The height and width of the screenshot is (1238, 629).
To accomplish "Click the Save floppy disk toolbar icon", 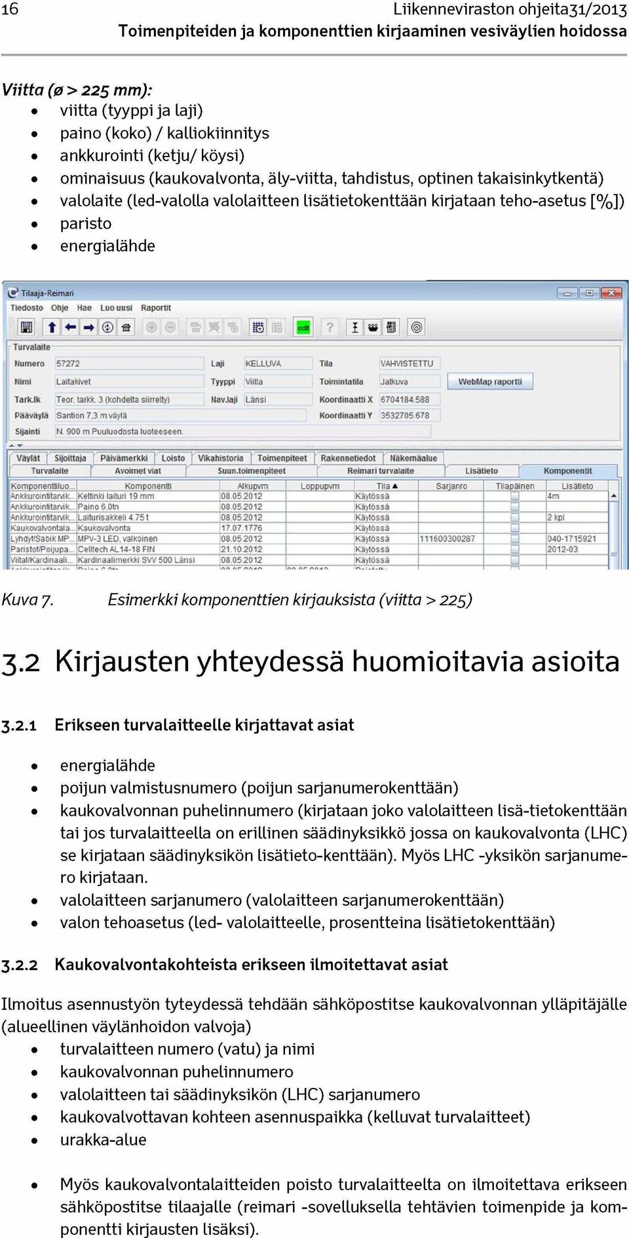I will point(26,327).
